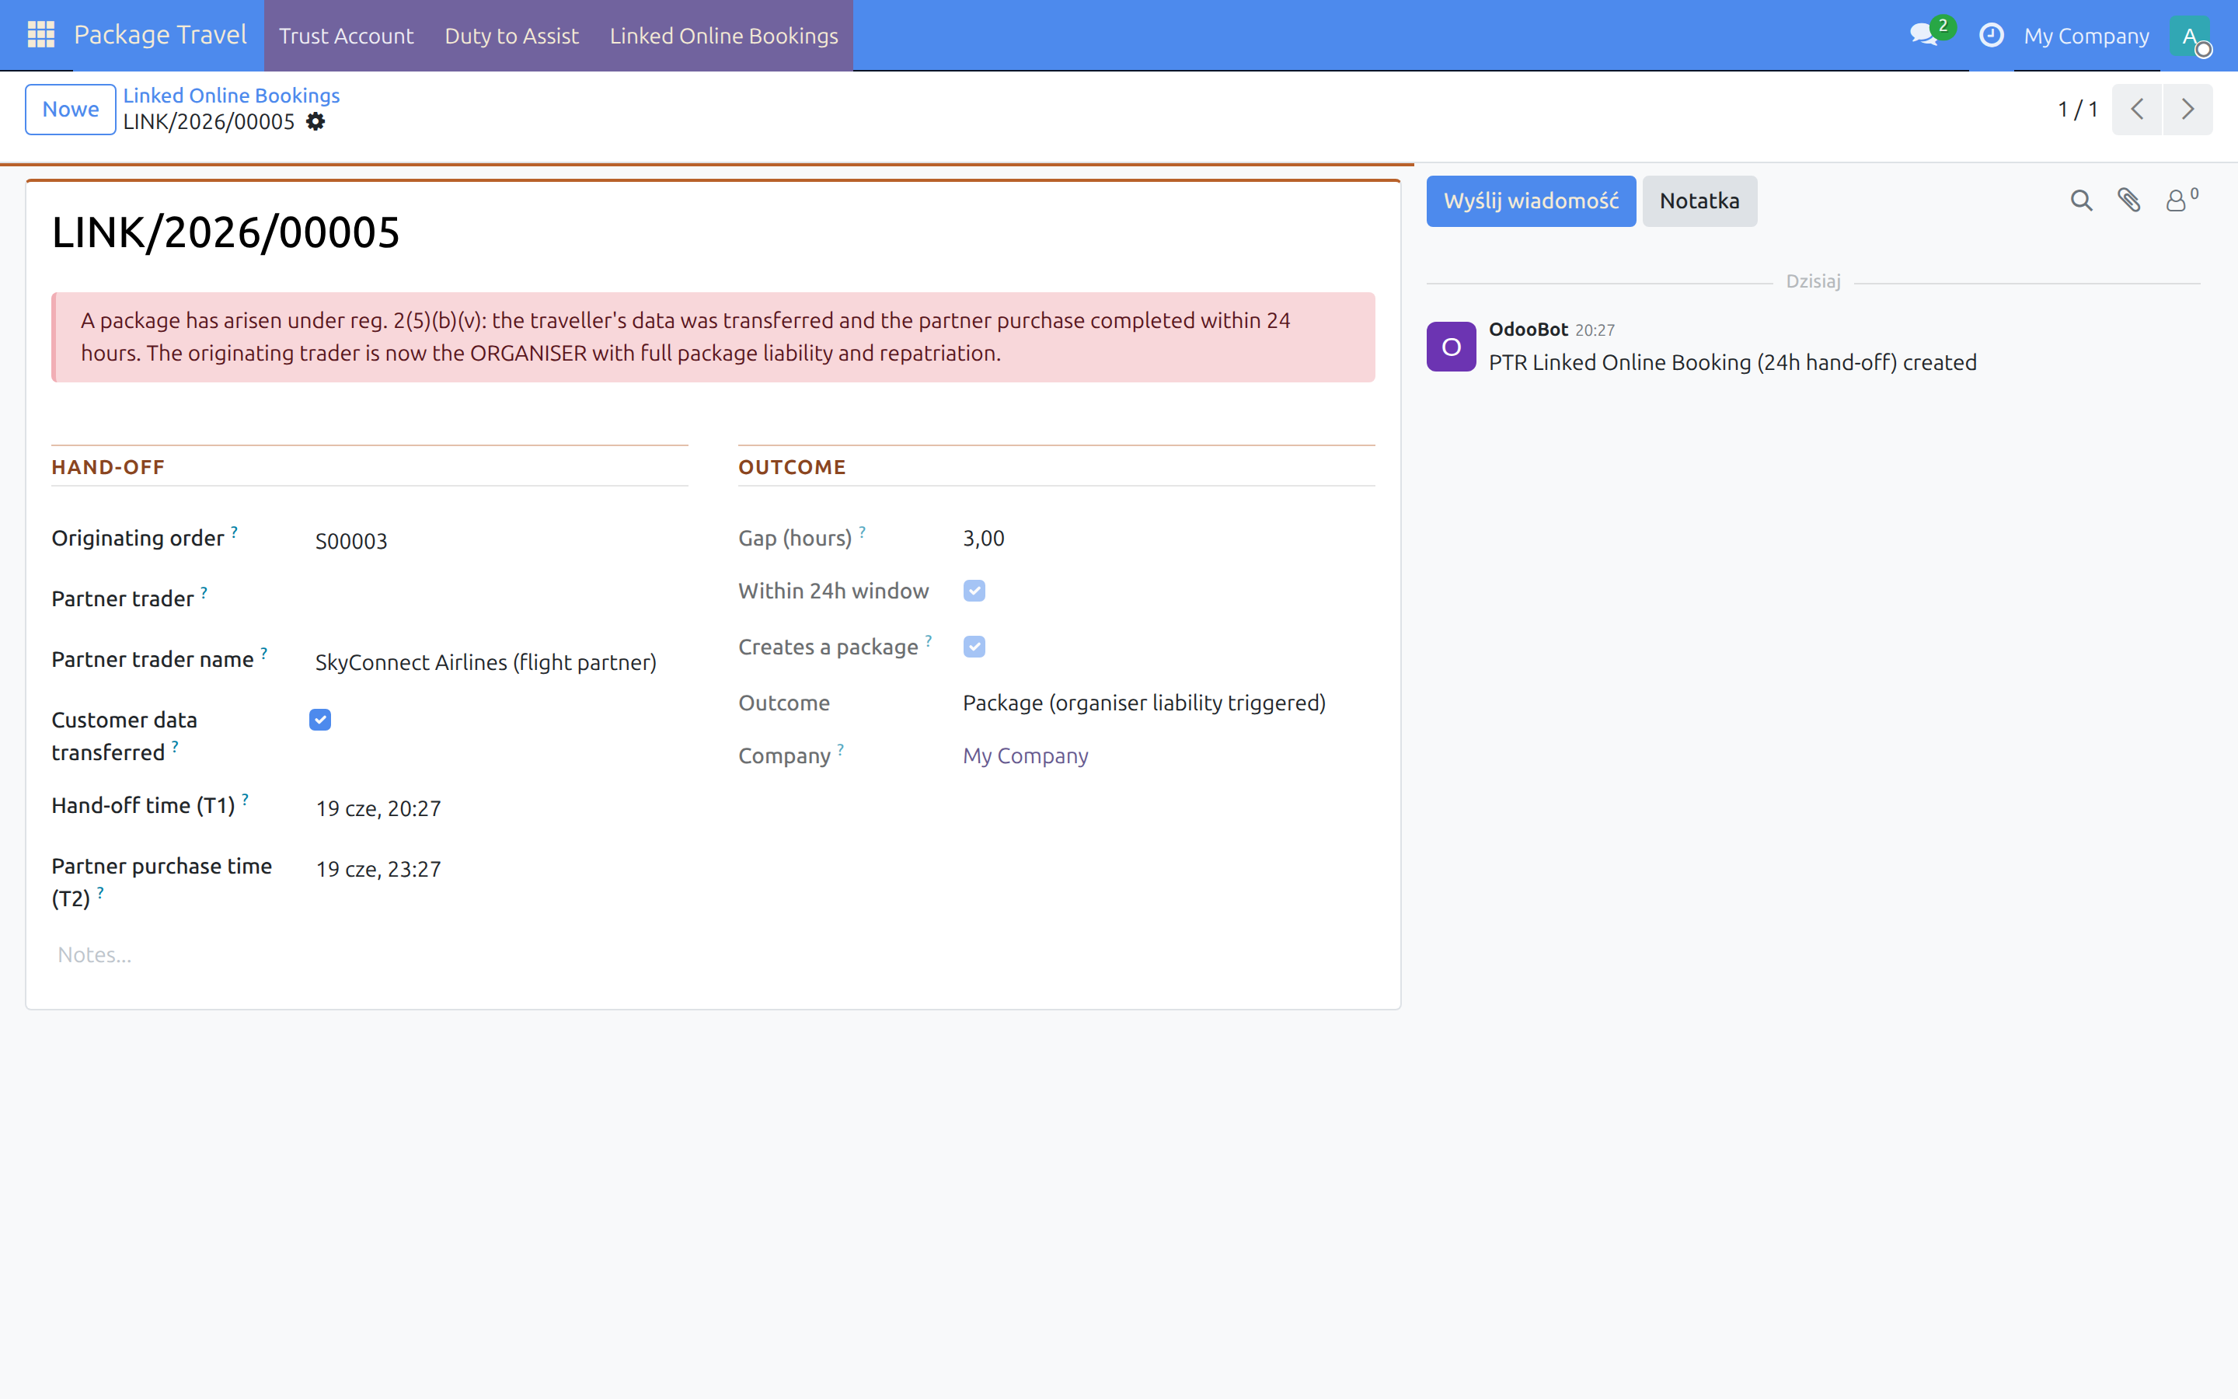Click the Partner purchase time value 23:27
The height and width of the screenshot is (1399, 2238).
[378, 870]
